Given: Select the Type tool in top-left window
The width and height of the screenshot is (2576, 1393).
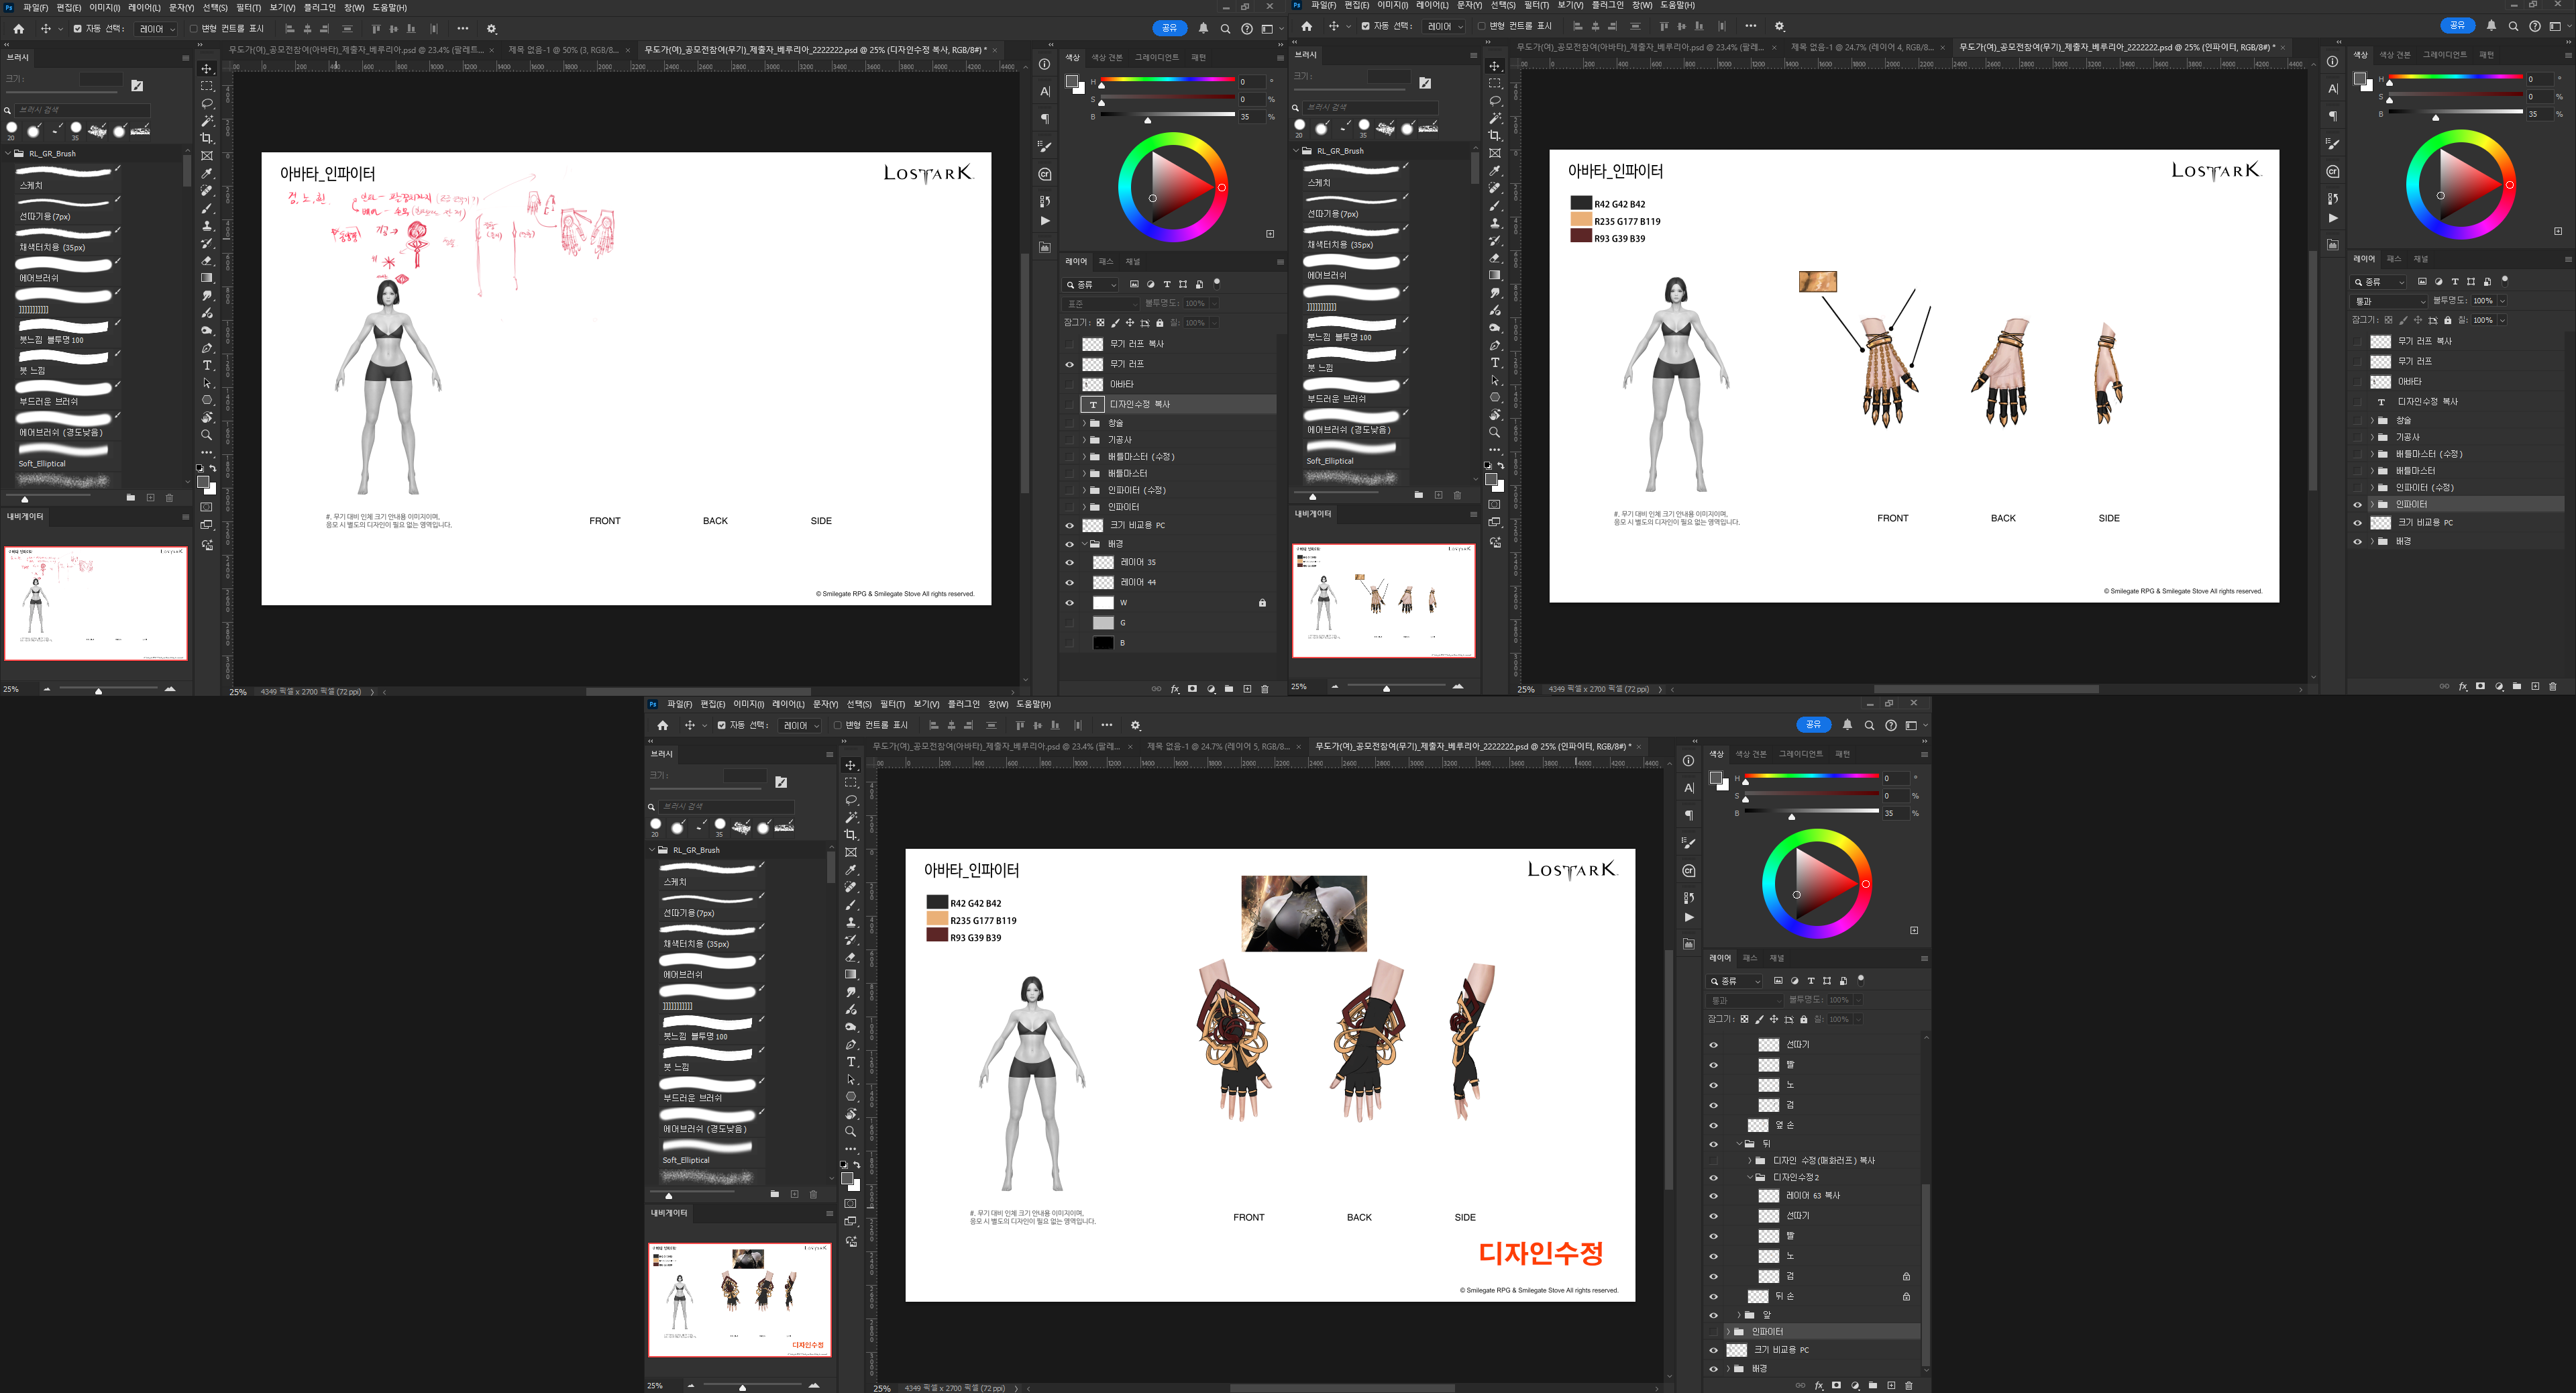Looking at the screenshot, I should pos(207,365).
